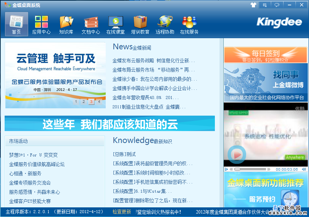The image size is (309, 217).
Task: Open the 知识库 knowledge base icon
Action: 66,24
